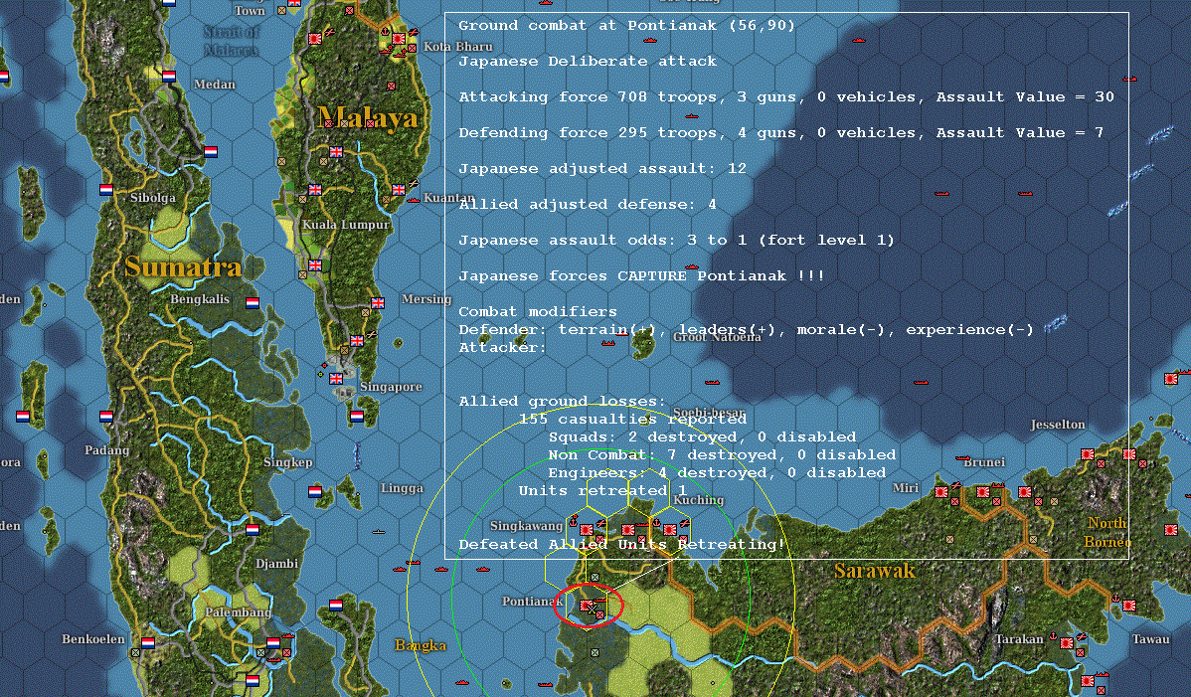Select the Japanese flag base at Tarakan
Image resolution: width=1191 pixels, height=697 pixels.
[1067, 643]
